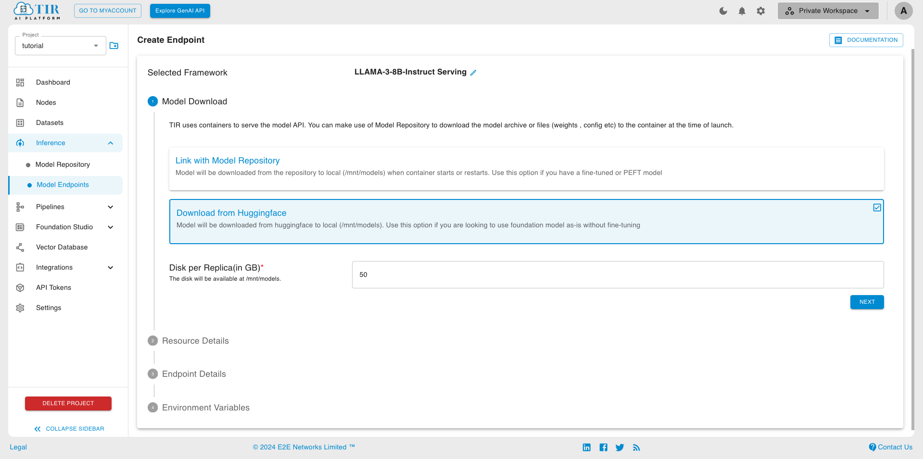Click the documentation page icon
Screen dimensions: 923x459
(x=838, y=40)
